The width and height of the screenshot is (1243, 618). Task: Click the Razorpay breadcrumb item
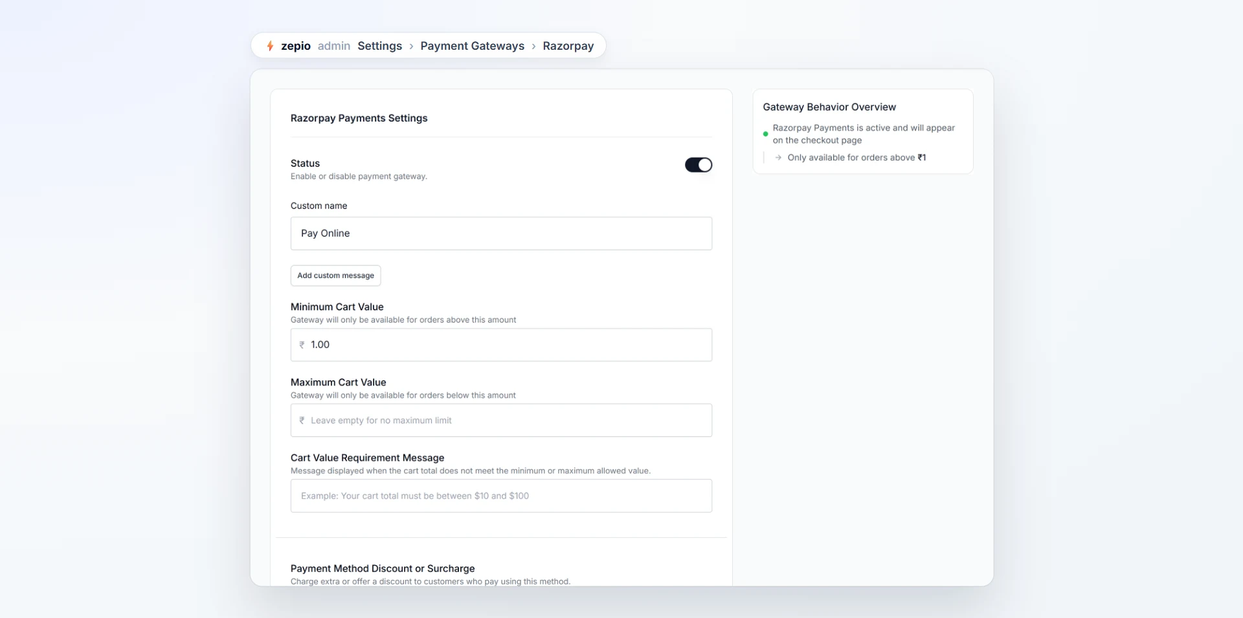click(568, 46)
